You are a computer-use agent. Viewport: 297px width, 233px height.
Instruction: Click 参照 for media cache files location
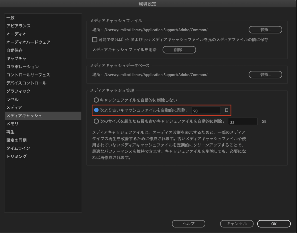tap(265, 30)
